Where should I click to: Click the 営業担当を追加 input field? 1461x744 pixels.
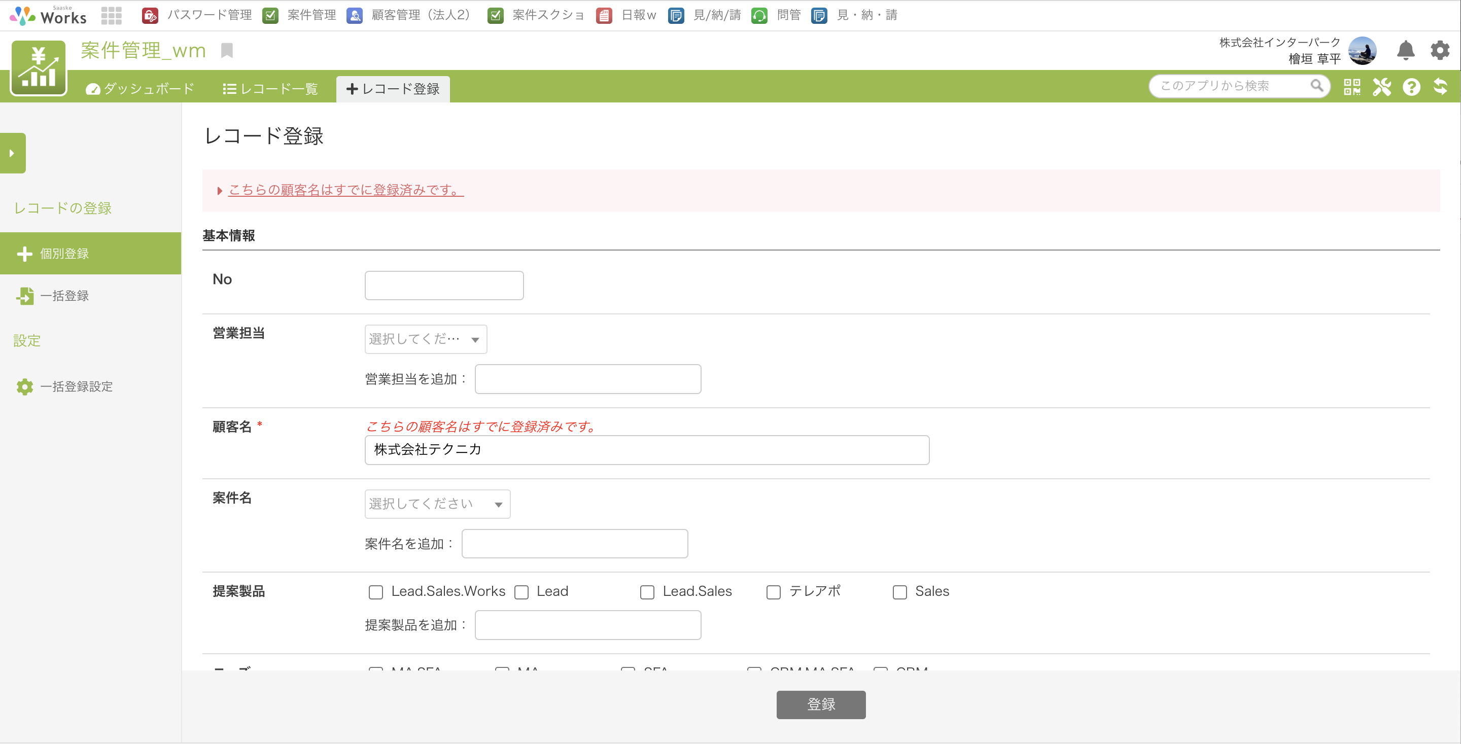(x=587, y=379)
